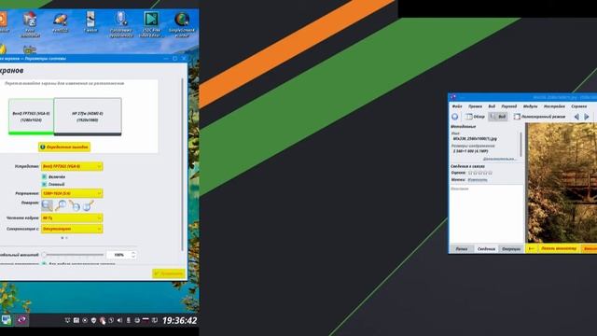Click the 100% scale value field
Image resolution: width=597 pixels, height=336 pixels.
point(118,255)
